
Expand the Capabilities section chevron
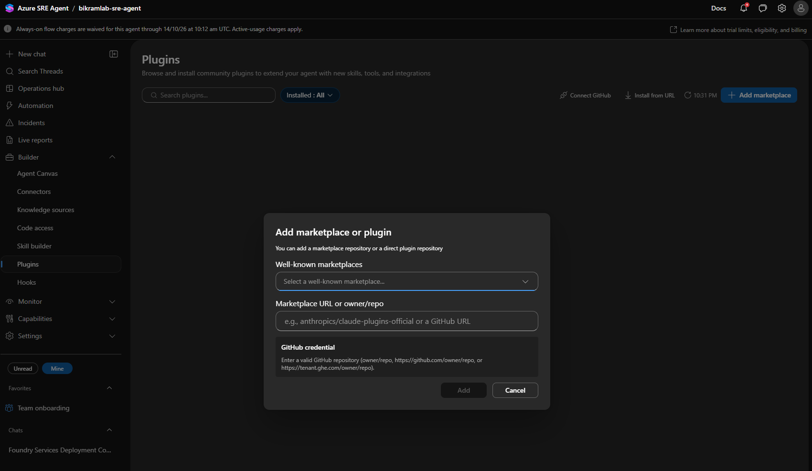[x=112, y=319]
